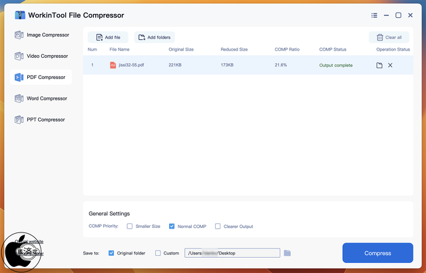Click the PDF Compressor sidebar icon
The image size is (426, 273).
[x=19, y=77]
